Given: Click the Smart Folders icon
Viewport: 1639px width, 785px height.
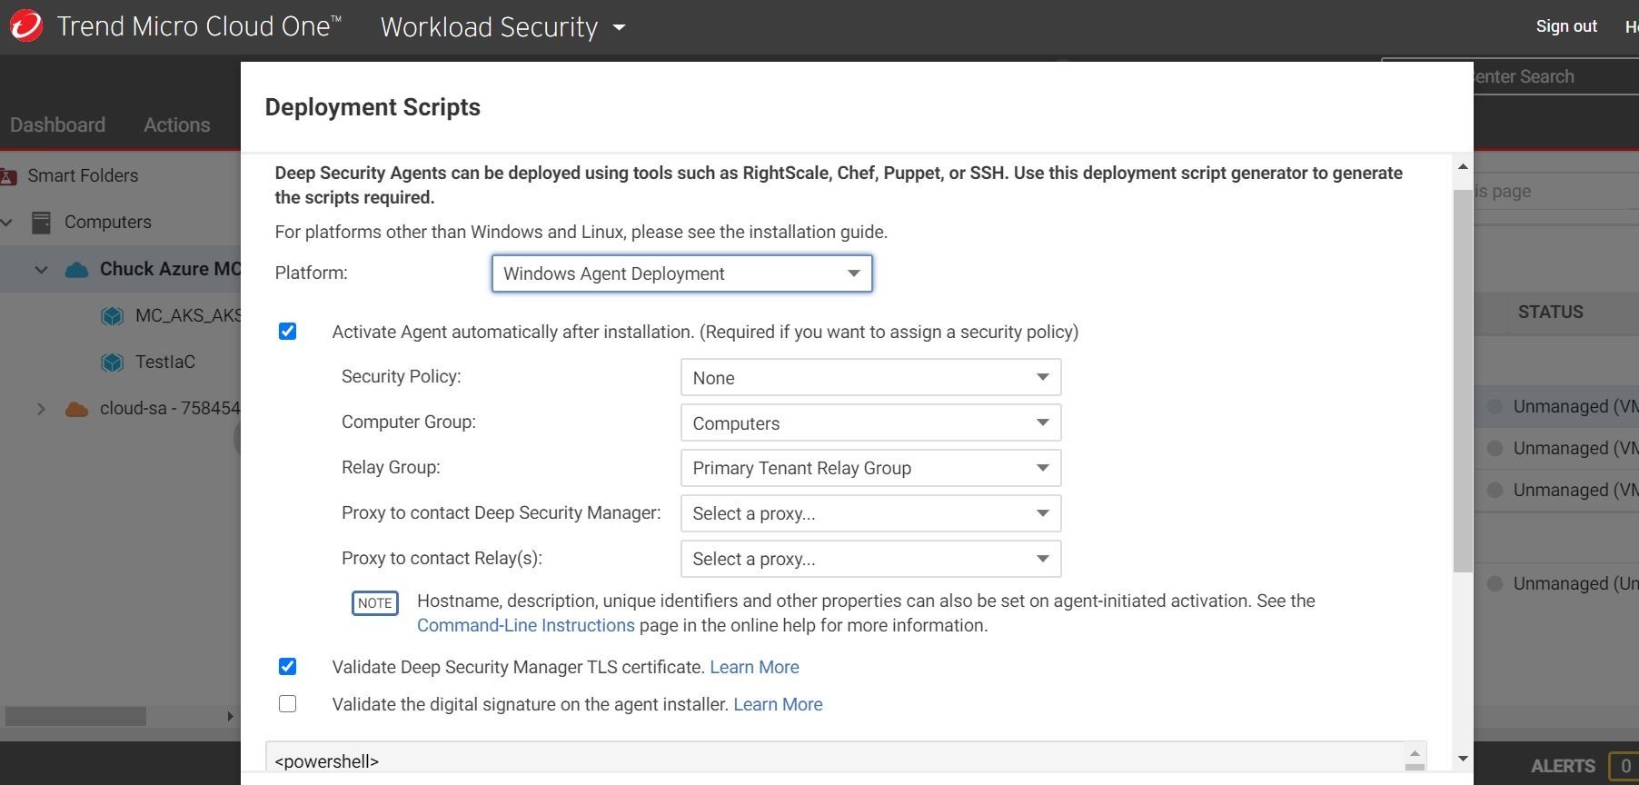Looking at the screenshot, I should 8,176.
